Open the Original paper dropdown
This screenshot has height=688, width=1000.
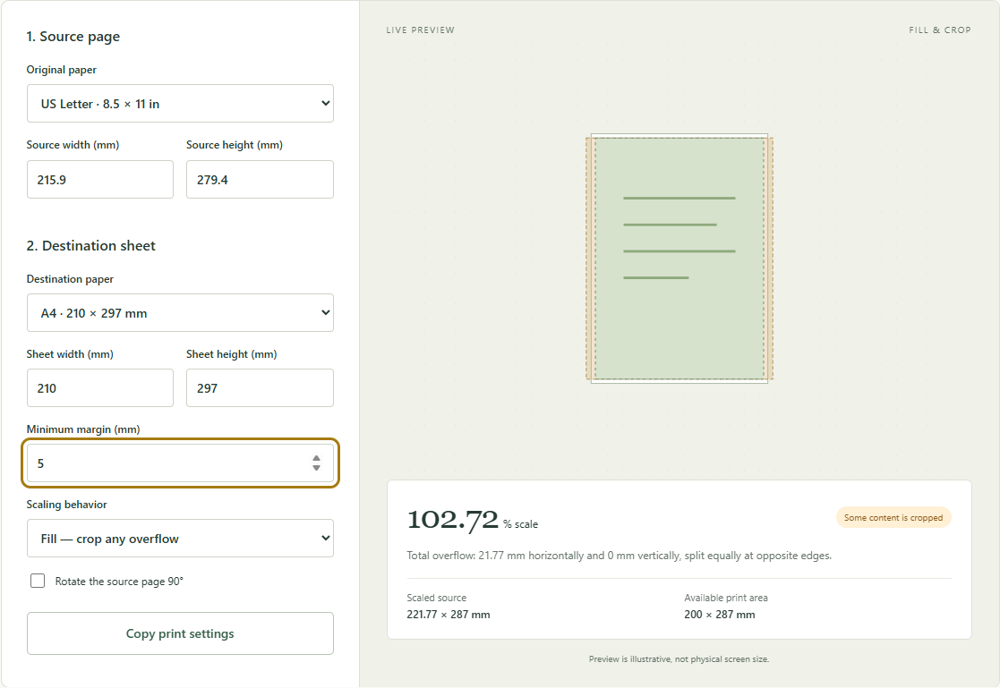(x=180, y=103)
